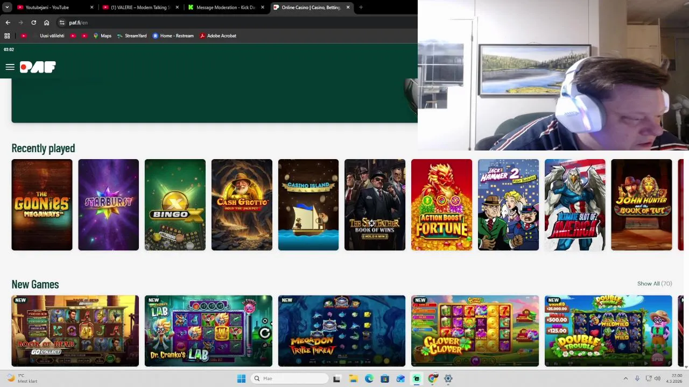689x387 pixels.
Task: Close the Youtubejani YouTube tab
Action: point(92,8)
